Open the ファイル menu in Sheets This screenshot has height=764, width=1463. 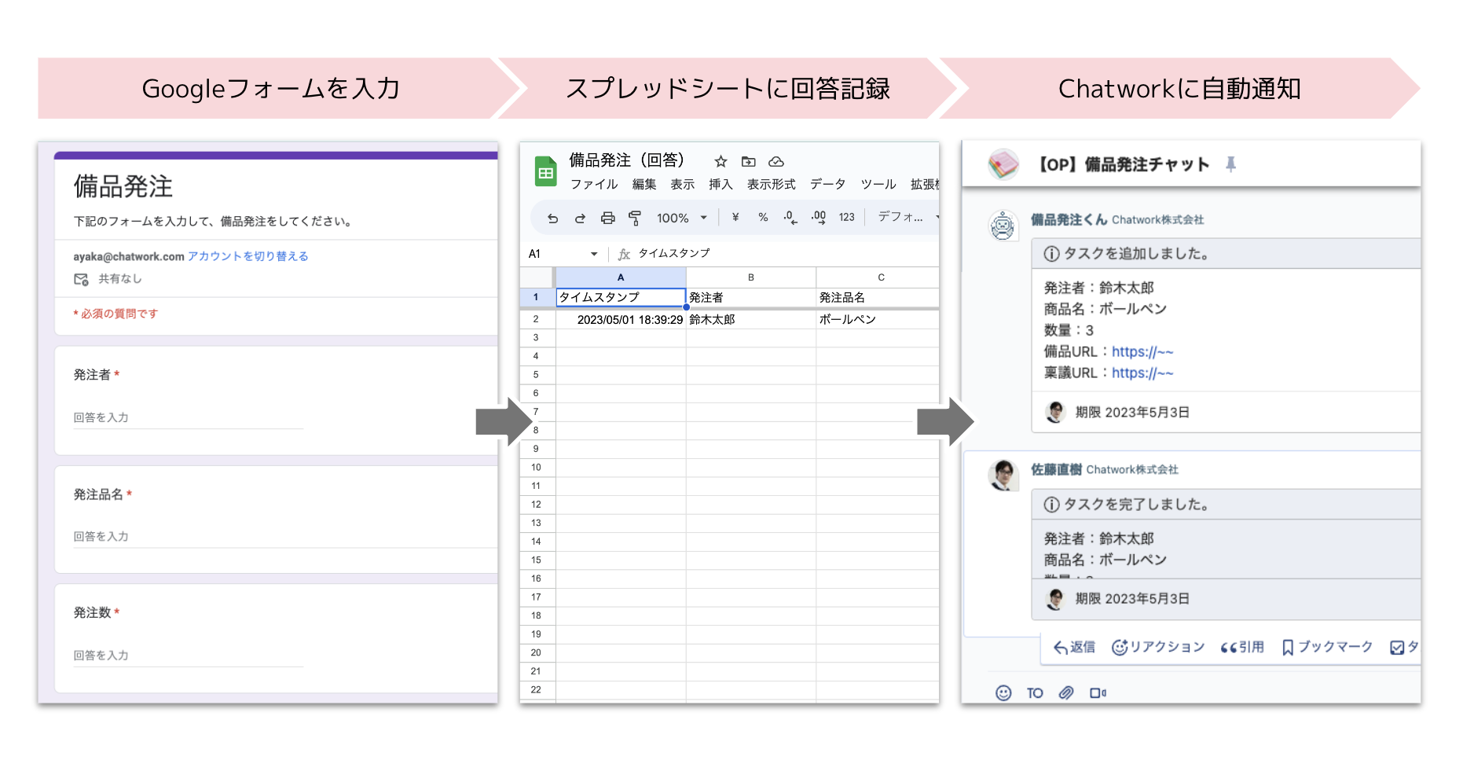(594, 184)
